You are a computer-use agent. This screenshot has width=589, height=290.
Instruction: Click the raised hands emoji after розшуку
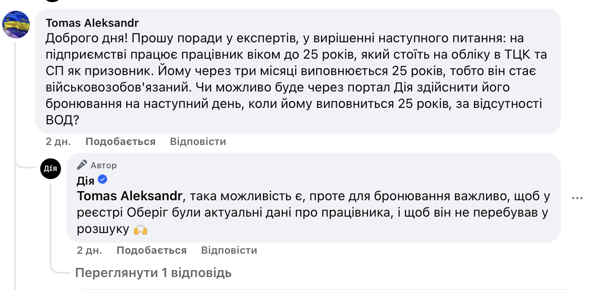(x=141, y=230)
